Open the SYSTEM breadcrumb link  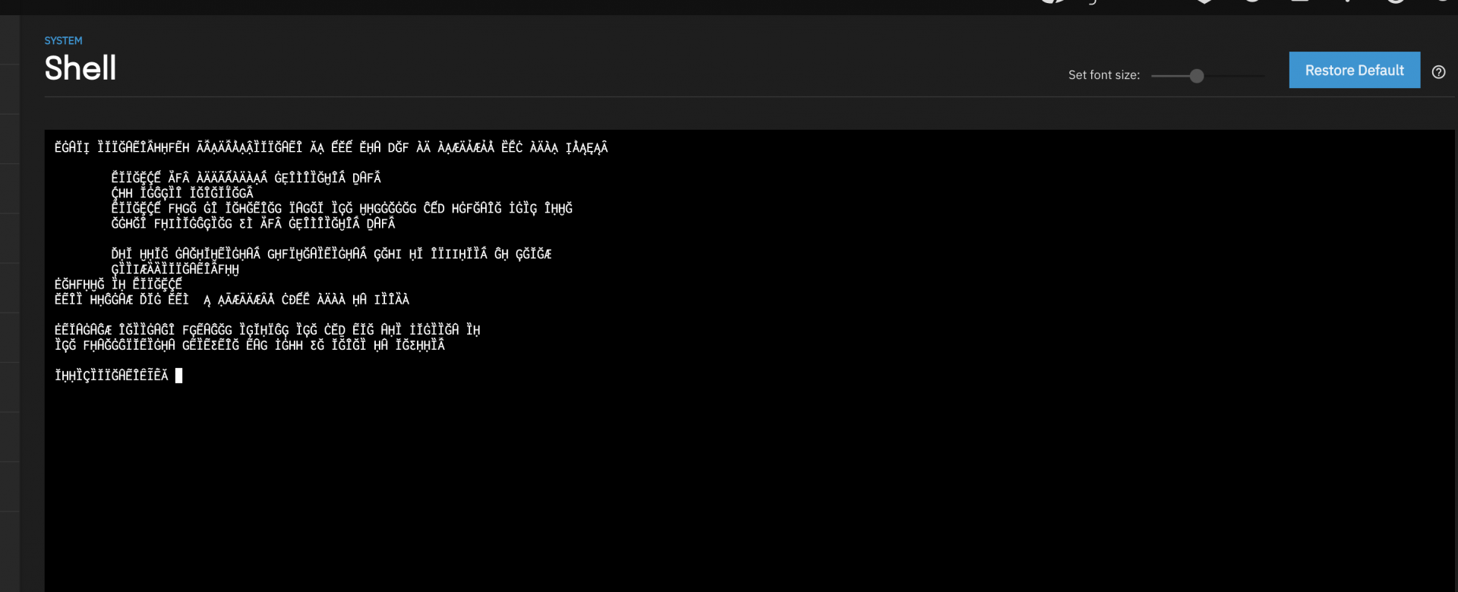[63, 41]
